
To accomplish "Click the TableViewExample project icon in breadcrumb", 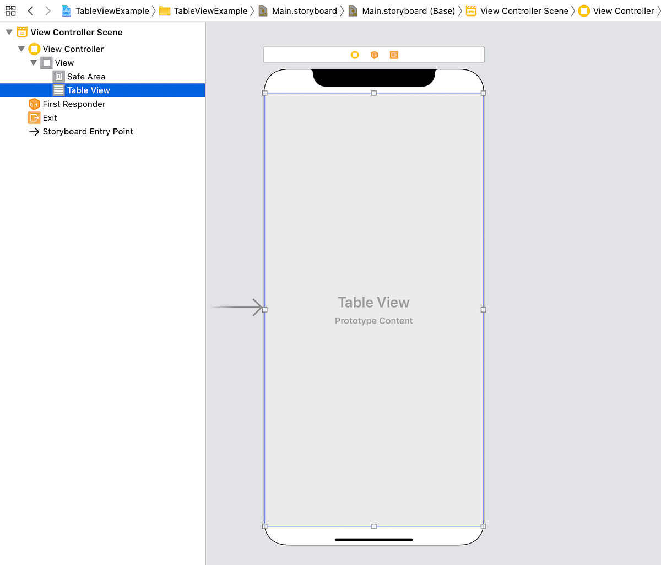I will tap(66, 10).
